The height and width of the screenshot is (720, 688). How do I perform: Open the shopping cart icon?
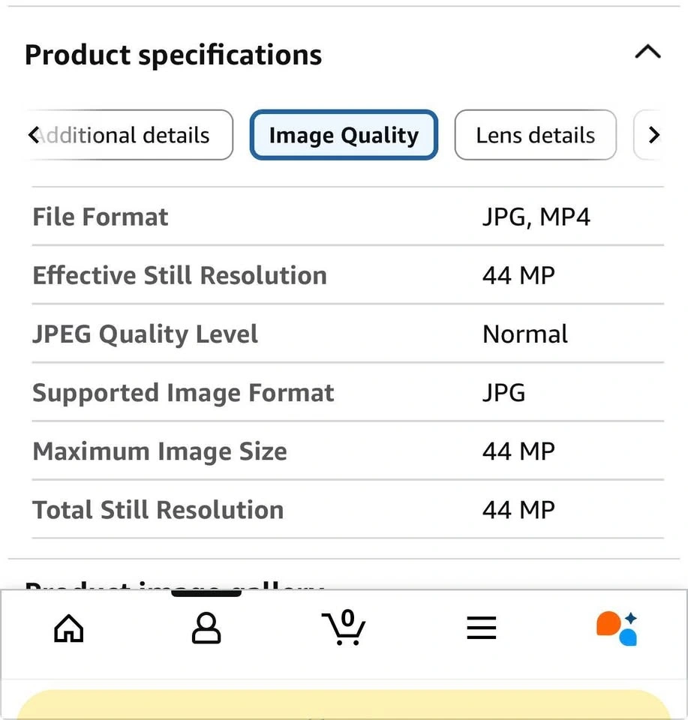coord(344,628)
